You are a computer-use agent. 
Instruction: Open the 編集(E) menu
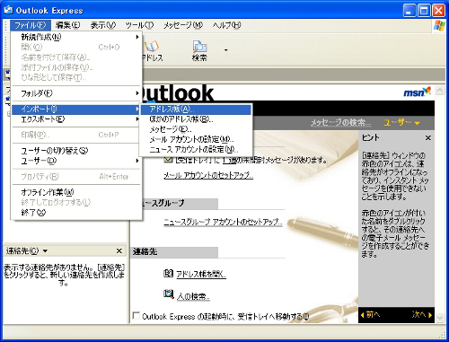tap(68, 25)
